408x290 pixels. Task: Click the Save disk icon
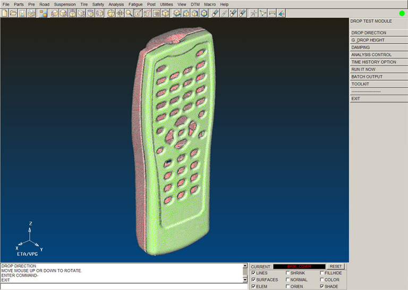(22, 13)
